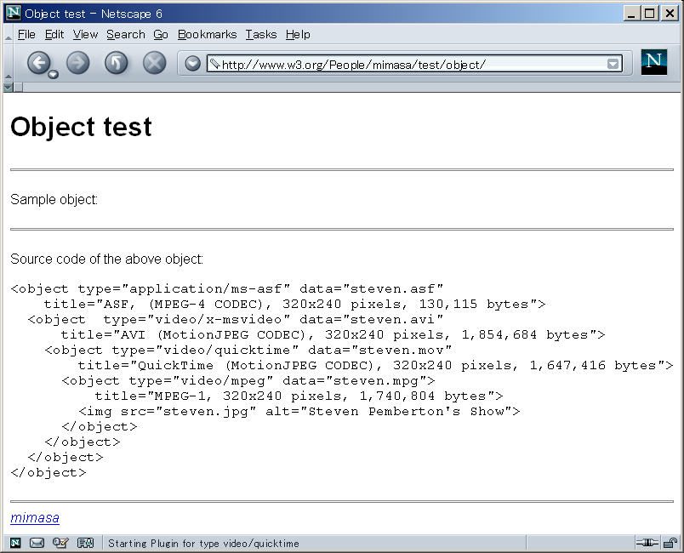684x553 pixels.
Task: Open Mail from the status bar
Action: pos(37,543)
